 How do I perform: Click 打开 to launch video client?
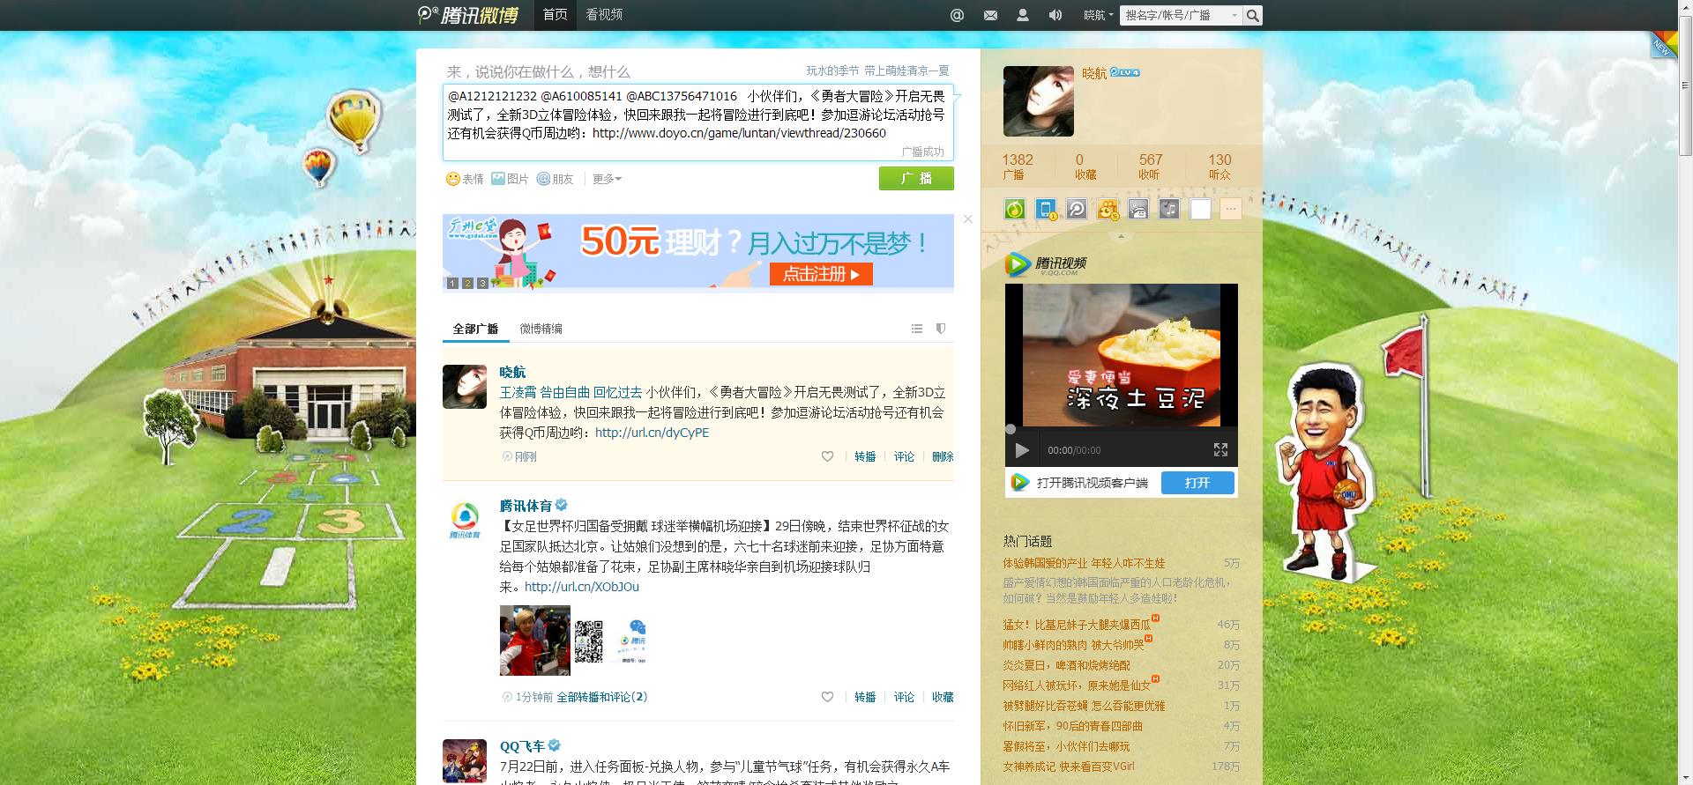click(1197, 483)
